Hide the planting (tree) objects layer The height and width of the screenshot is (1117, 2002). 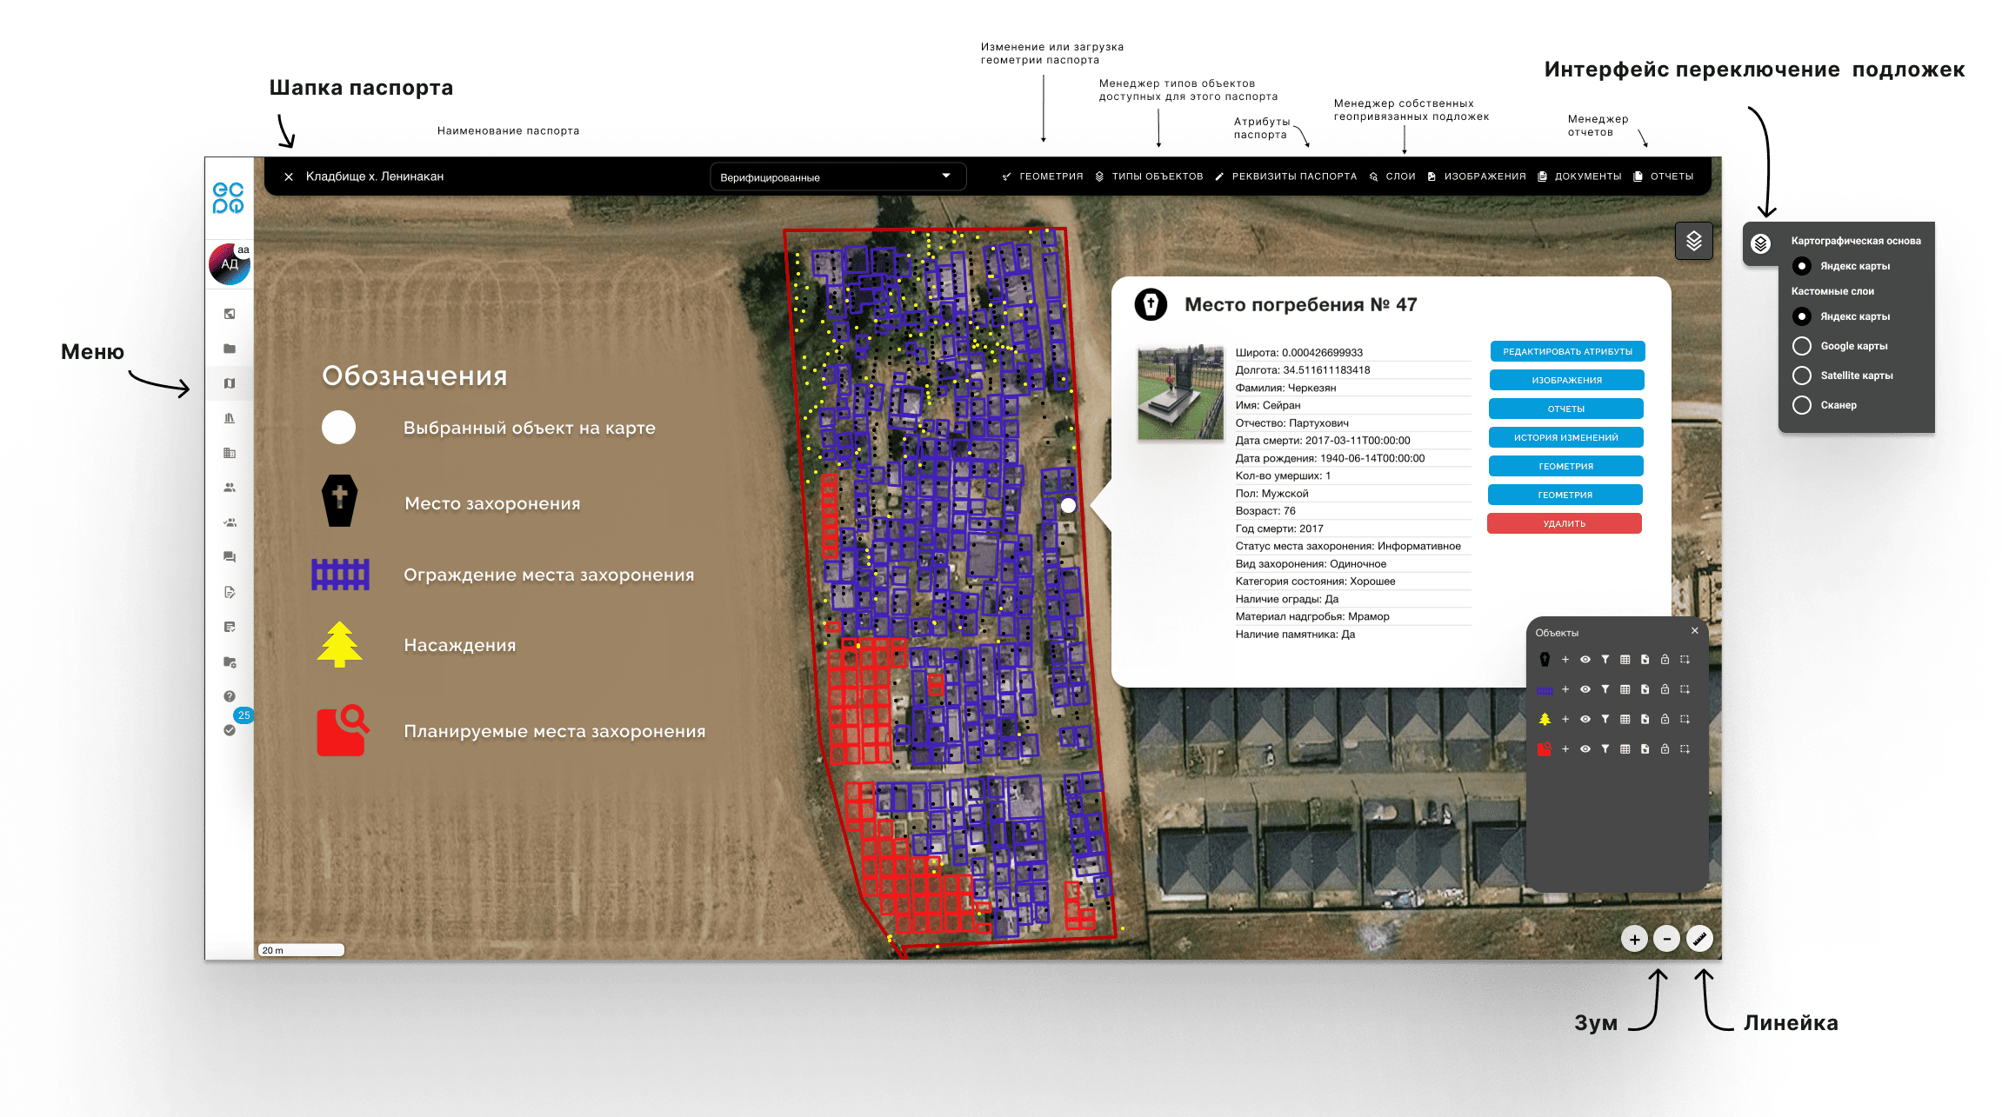pyautogui.click(x=1585, y=719)
